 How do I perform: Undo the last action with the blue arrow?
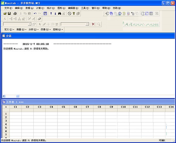click(x=35, y=13)
